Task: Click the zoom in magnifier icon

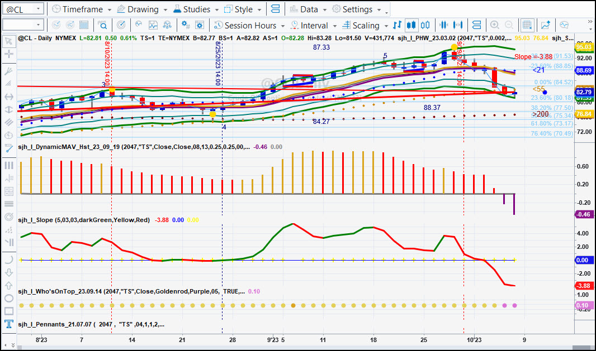Action: click(x=494, y=25)
